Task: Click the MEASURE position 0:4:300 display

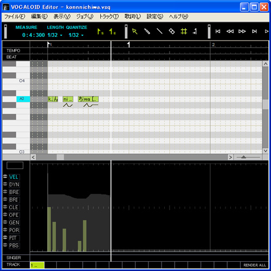Action: pyautogui.click(x=34, y=35)
